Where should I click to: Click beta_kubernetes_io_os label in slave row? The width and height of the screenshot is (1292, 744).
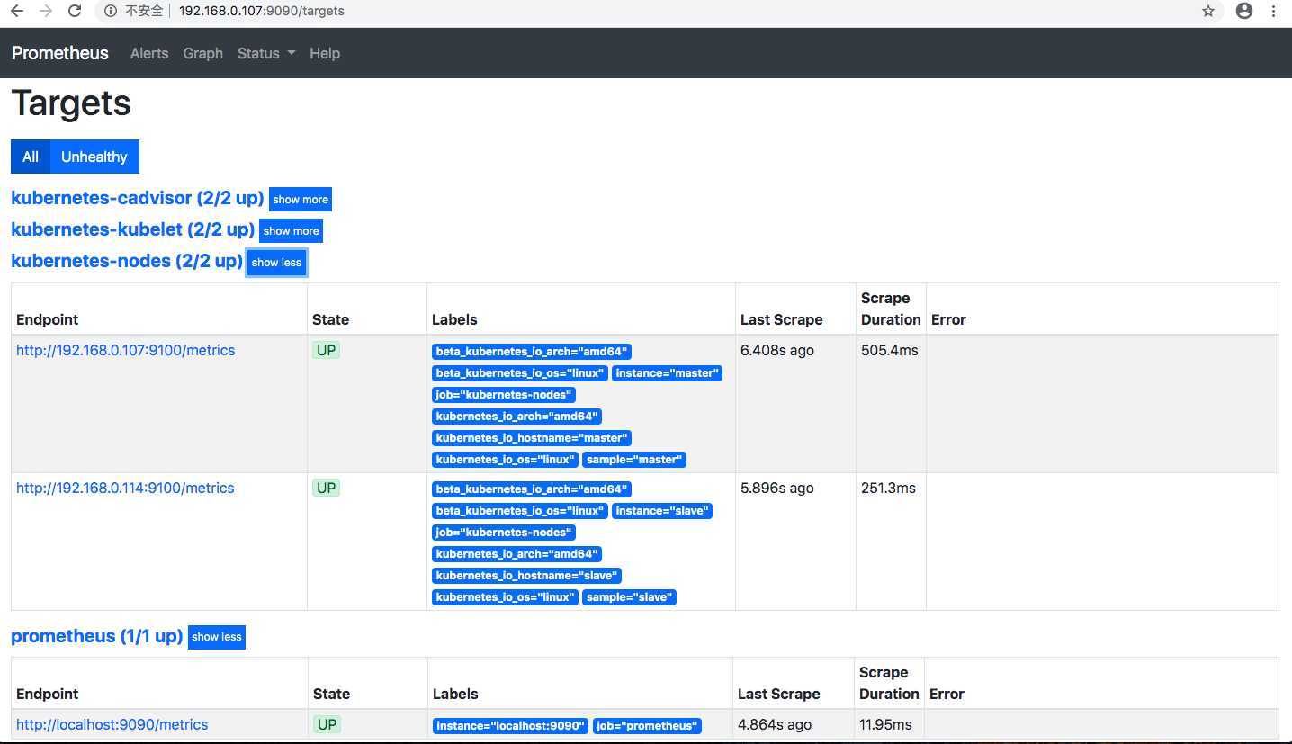tap(520, 511)
